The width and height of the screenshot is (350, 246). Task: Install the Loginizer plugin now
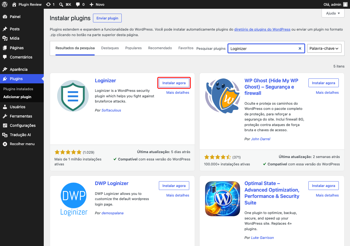pos(174,83)
